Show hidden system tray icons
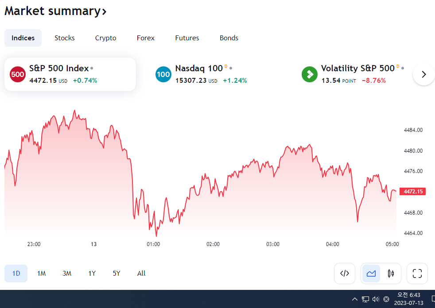The width and height of the screenshot is (435, 308). 354,299
